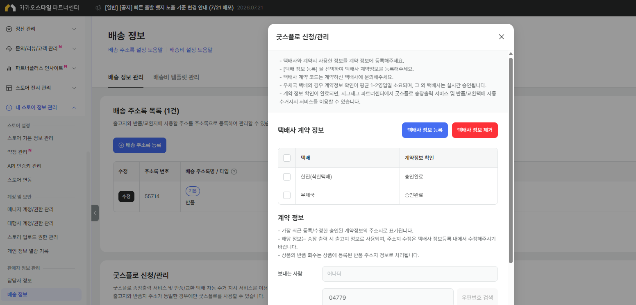The width and height of the screenshot is (636, 305).
Task: Open the 배송비 설정 도움말 link
Action: [191, 50]
